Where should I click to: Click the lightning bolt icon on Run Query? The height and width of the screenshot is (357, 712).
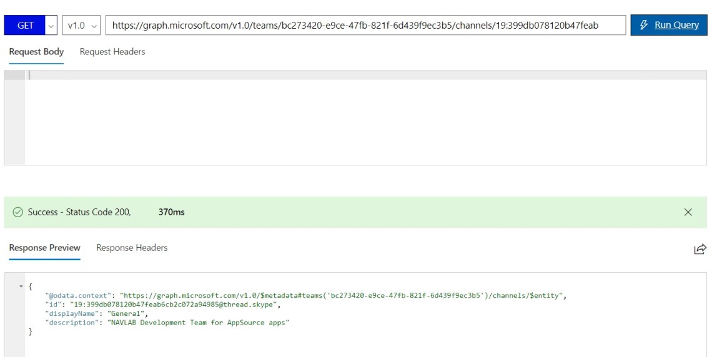coord(644,25)
